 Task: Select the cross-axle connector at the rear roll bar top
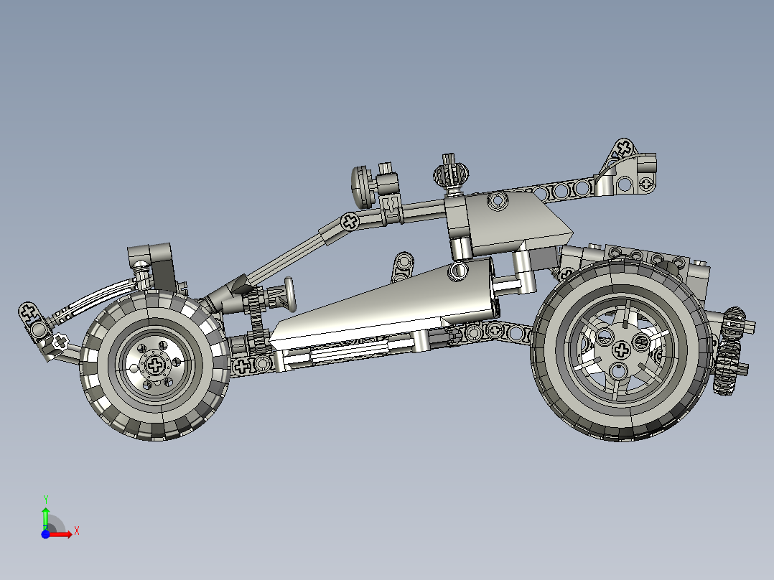(x=624, y=148)
